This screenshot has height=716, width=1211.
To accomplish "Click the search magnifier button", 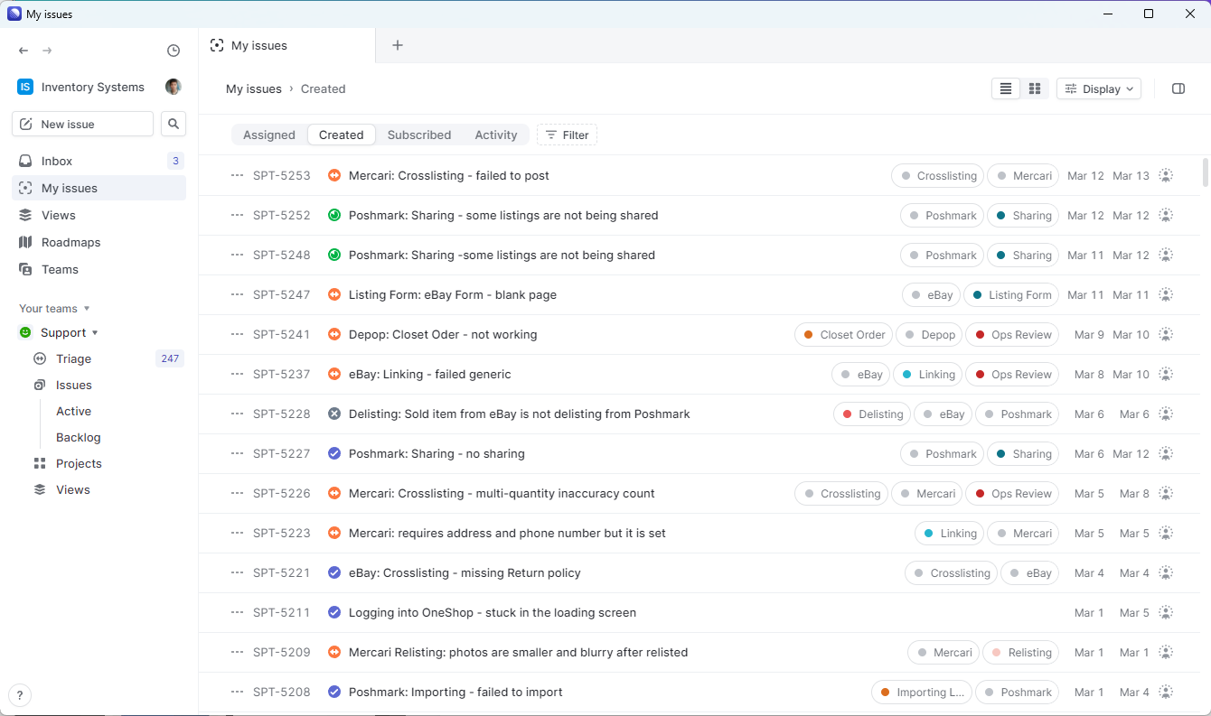I will tap(174, 124).
